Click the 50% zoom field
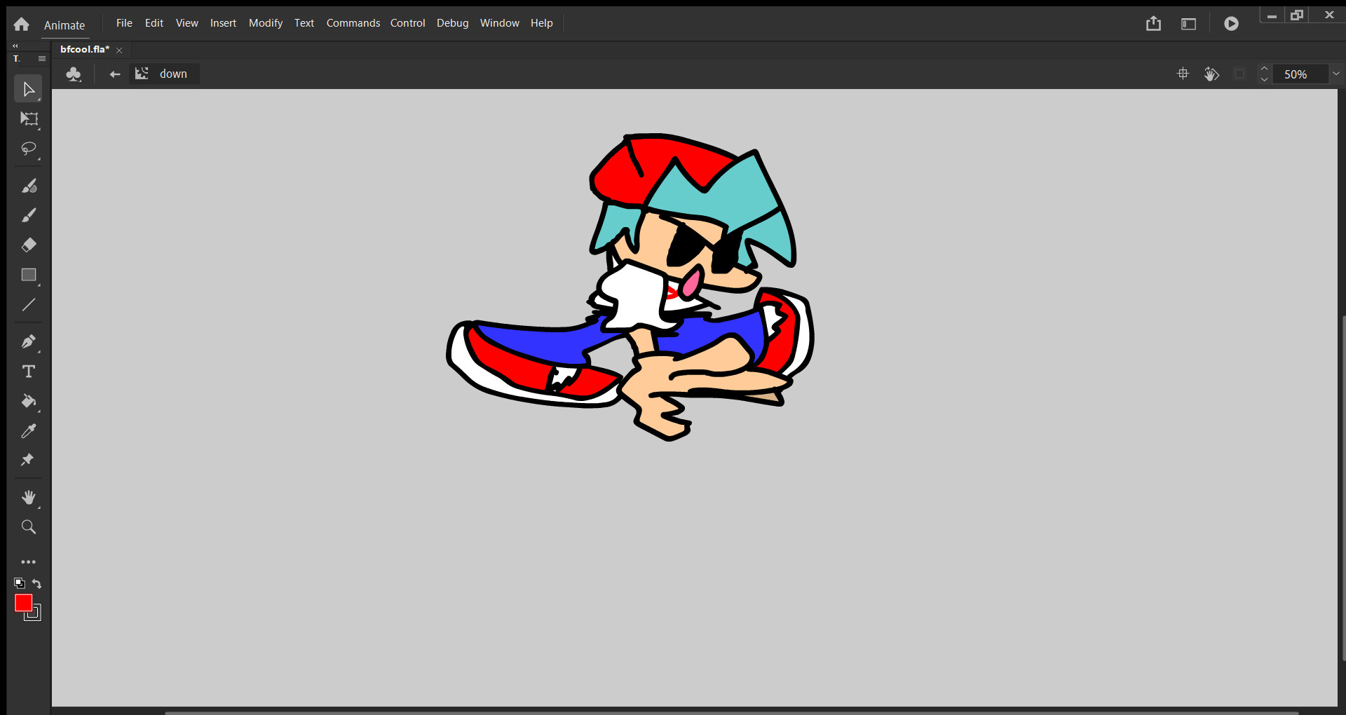Screen dimensions: 1346x715 click(1300, 74)
